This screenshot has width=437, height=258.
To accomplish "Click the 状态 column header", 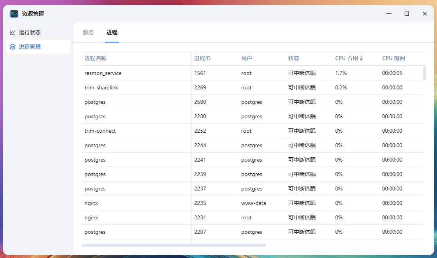I will point(294,58).
